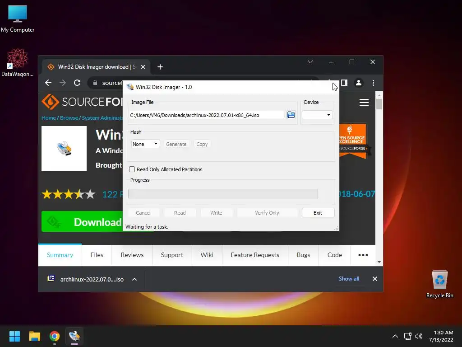Screen dimensions: 462x347
Task: Click the Chrome forward arrow
Action: [62, 83]
